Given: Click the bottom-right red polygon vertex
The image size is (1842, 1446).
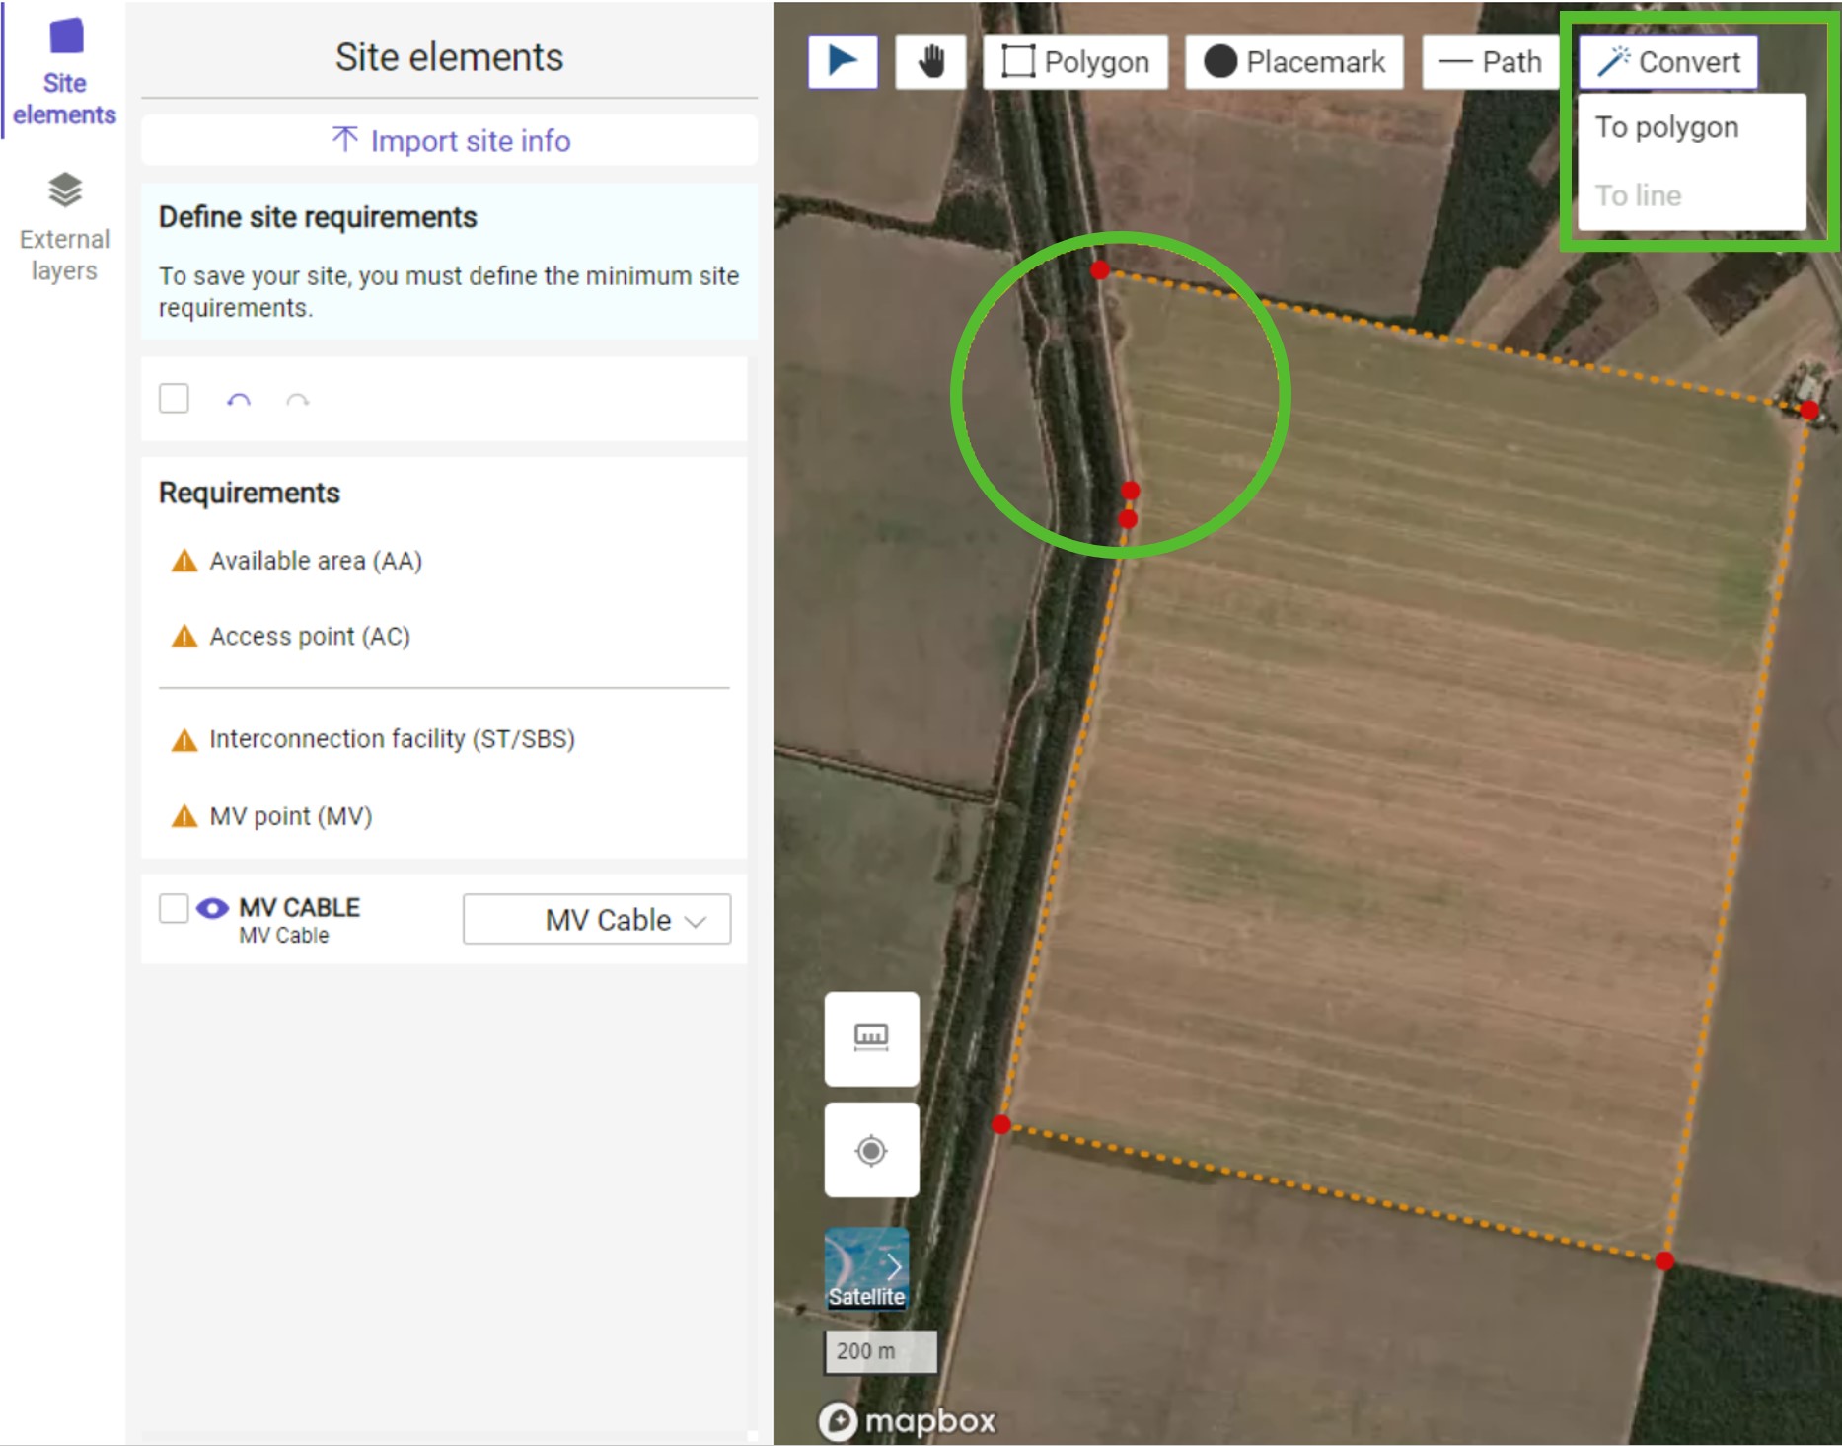Looking at the screenshot, I should point(1664,1260).
